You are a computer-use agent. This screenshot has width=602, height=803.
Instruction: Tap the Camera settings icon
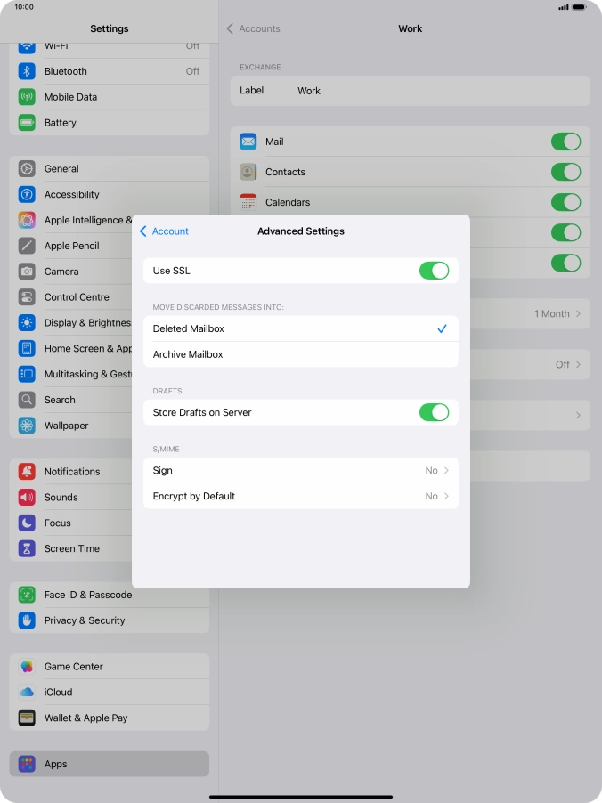point(27,272)
